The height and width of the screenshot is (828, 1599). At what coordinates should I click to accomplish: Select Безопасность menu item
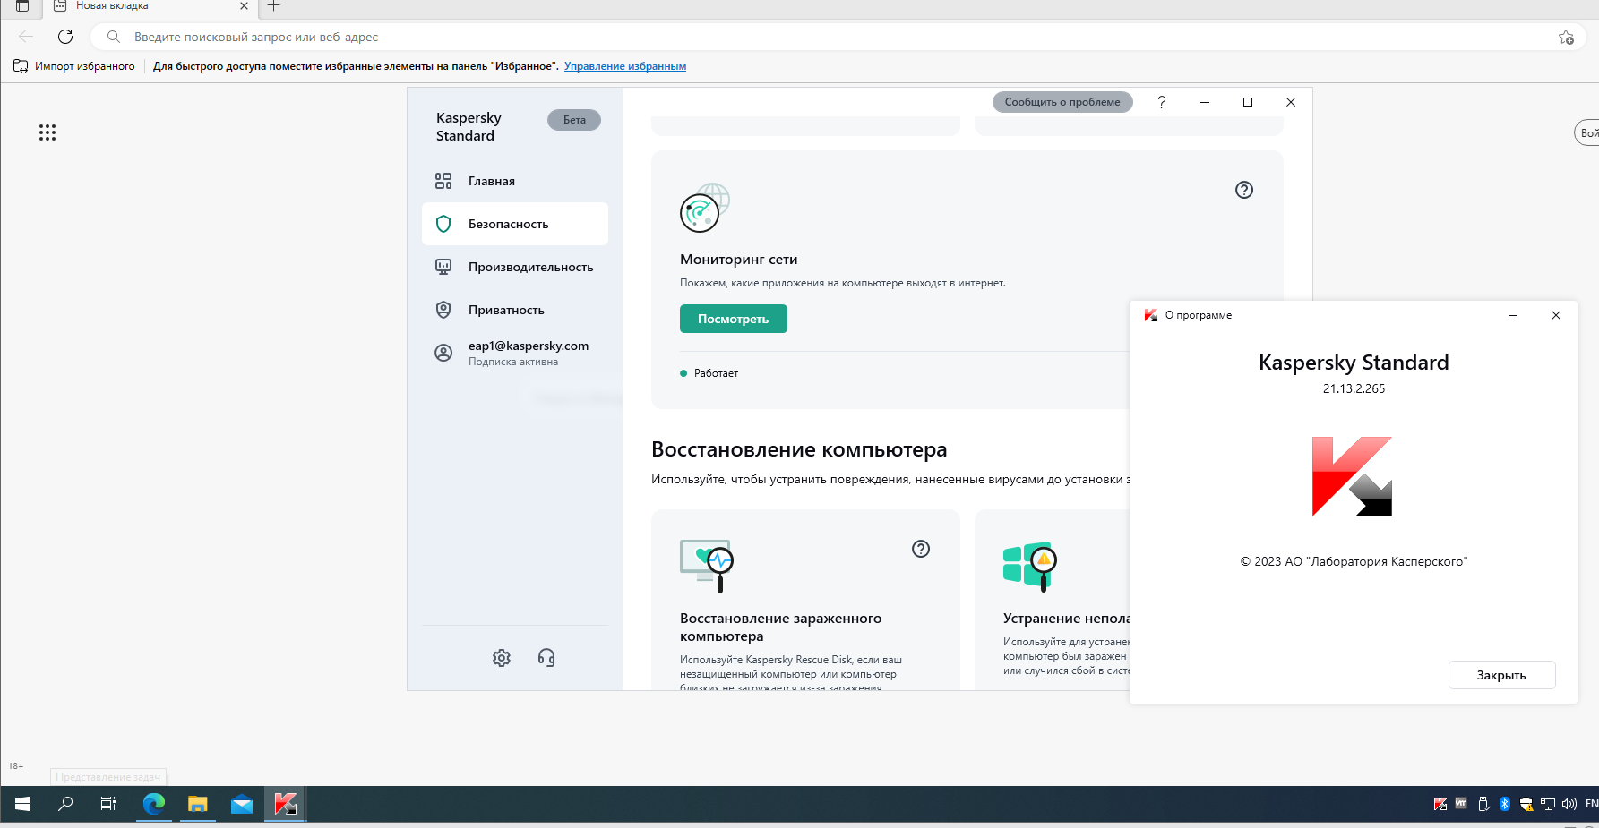(515, 224)
